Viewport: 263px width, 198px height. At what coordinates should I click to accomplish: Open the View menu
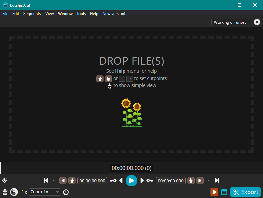pos(49,14)
